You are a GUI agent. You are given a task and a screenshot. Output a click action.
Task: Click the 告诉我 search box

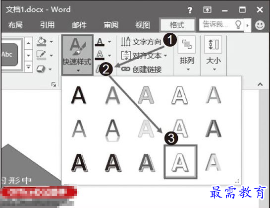coord(221,25)
